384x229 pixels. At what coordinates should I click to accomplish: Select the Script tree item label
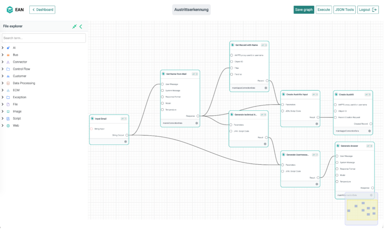17,118
